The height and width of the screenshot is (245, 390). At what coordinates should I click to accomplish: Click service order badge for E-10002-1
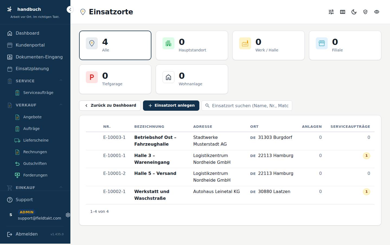[366, 192]
